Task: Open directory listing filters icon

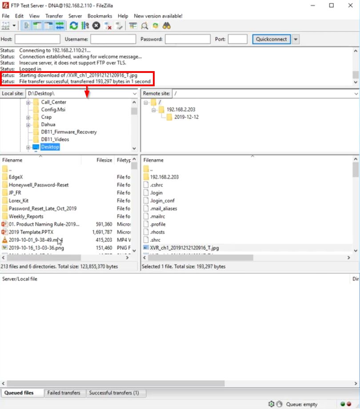Action: [133, 26]
